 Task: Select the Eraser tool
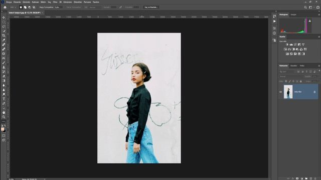click(4, 76)
